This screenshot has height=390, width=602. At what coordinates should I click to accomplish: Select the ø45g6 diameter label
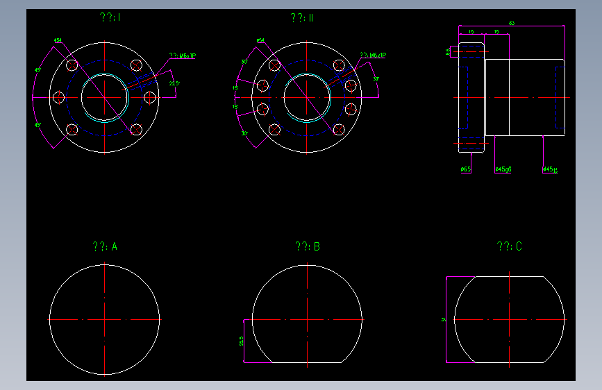tap(503, 169)
